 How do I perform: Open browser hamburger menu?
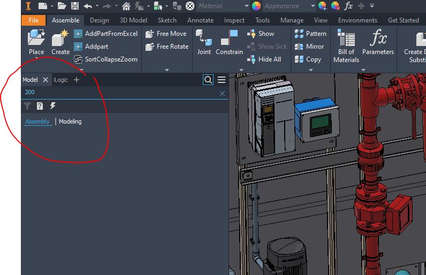222,80
